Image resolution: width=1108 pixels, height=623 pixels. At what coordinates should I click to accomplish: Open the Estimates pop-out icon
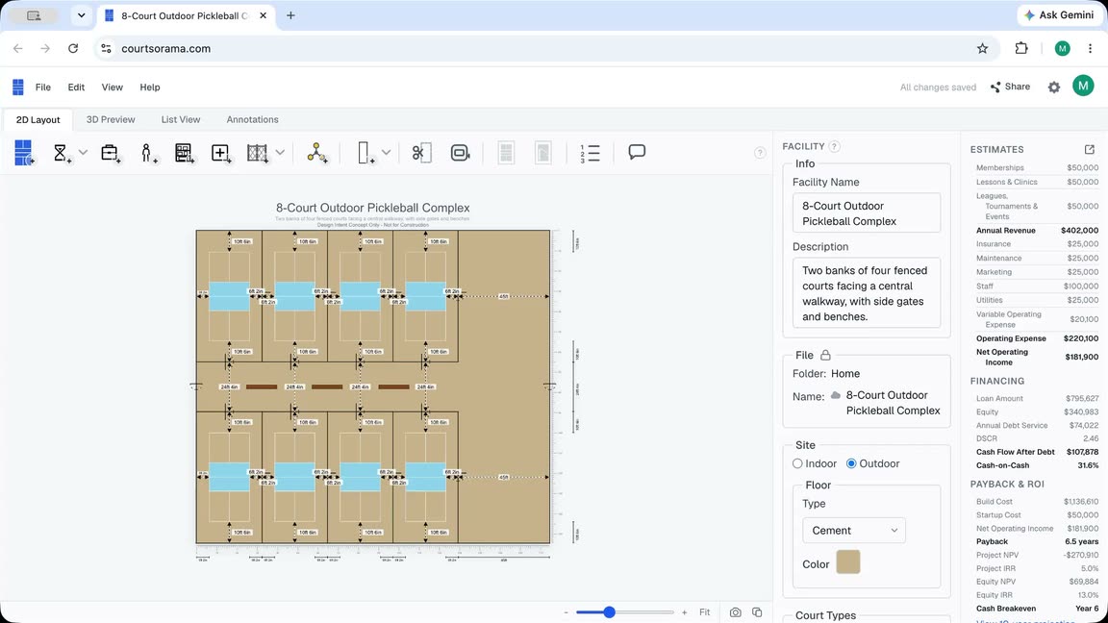pos(1089,149)
